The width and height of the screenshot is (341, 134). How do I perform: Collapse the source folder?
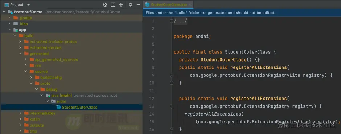tap(26, 71)
